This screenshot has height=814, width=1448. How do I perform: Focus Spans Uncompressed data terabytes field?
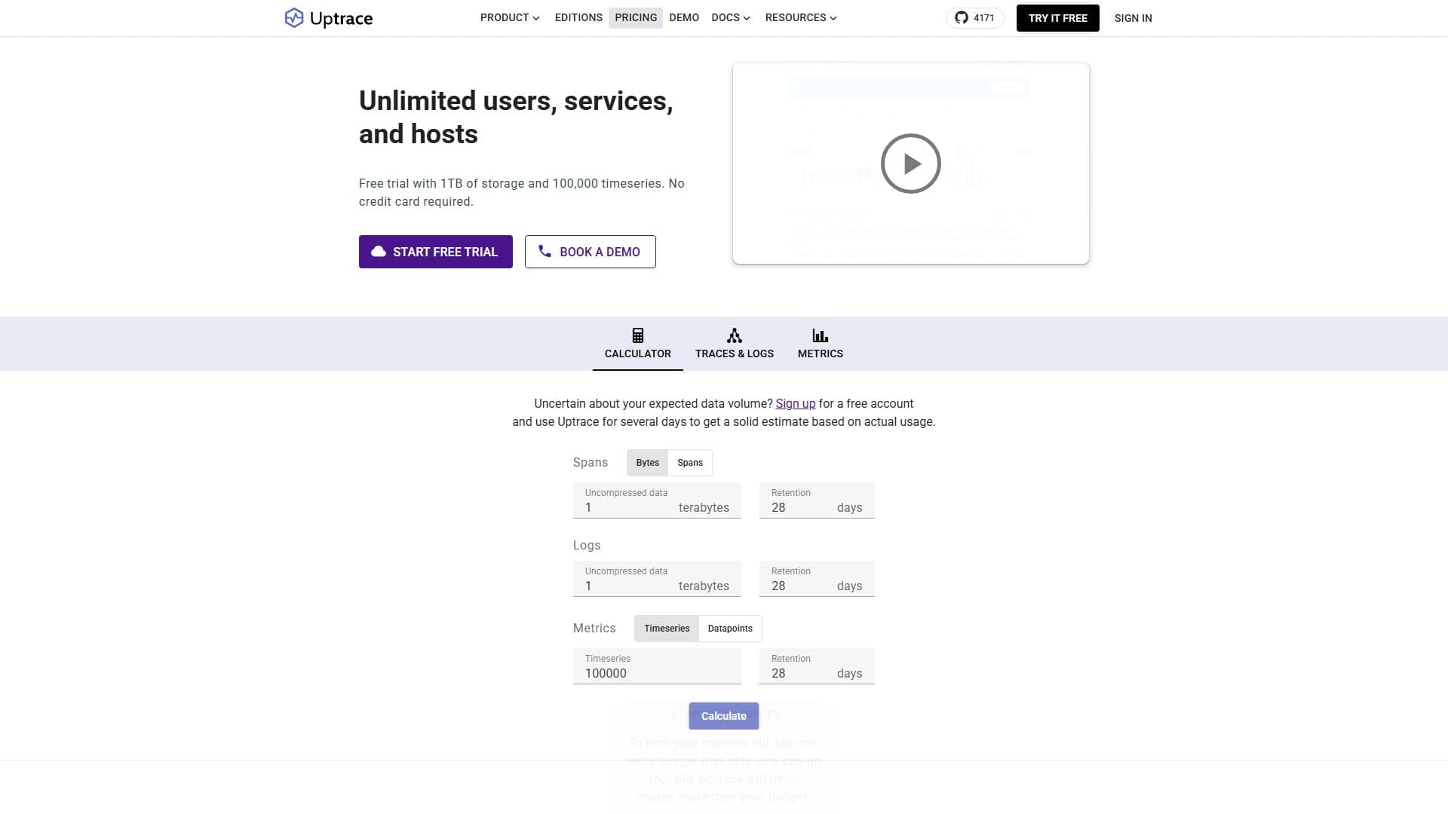[x=657, y=500]
